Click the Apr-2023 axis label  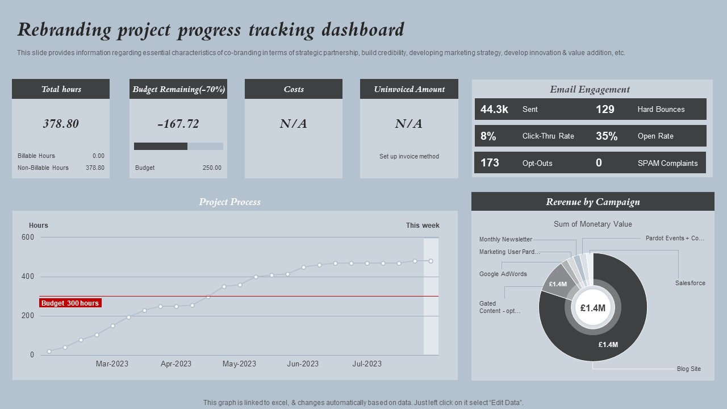[176, 364]
